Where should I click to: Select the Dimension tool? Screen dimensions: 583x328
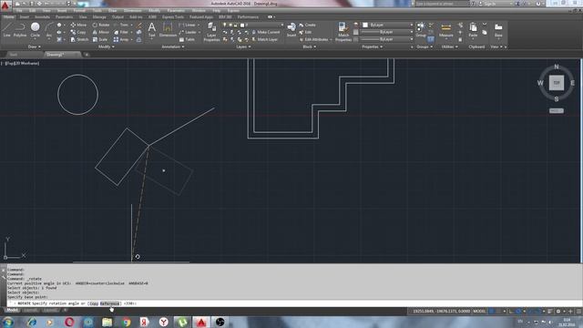click(168, 29)
